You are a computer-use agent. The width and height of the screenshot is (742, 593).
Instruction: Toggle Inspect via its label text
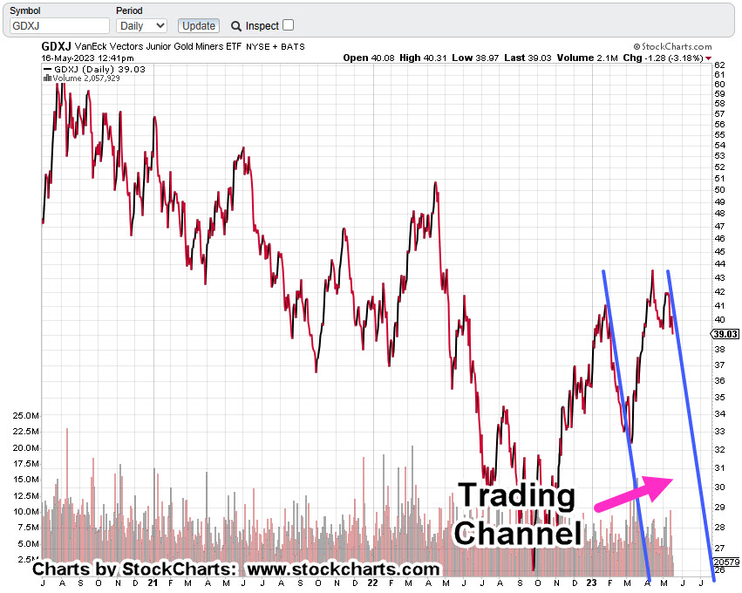point(262,26)
